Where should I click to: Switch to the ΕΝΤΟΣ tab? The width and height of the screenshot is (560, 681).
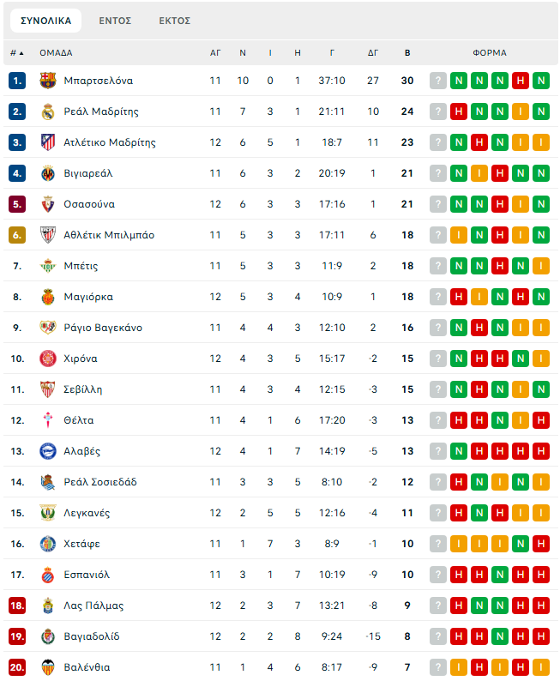(115, 21)
